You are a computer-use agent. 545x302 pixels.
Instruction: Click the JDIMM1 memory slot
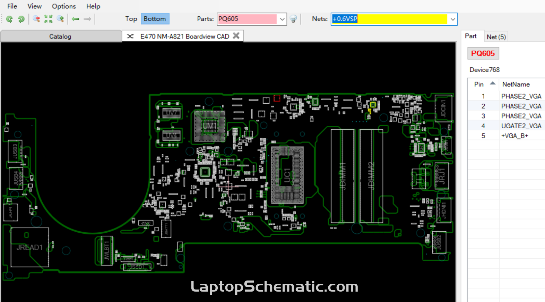(x=343, y=176)
